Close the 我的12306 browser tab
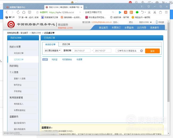The image size is (173, 138). pyautogui.click(x=81, y=7)
